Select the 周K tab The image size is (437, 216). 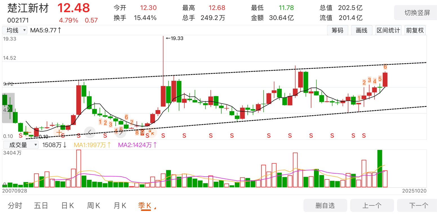[94, 206]
